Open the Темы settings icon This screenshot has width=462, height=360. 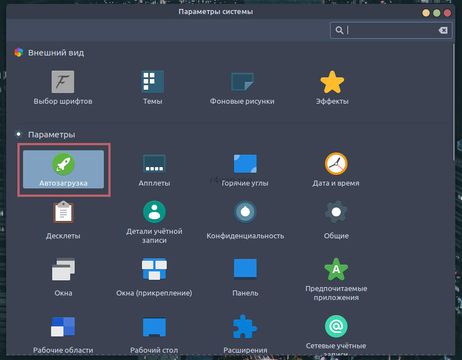153,82
